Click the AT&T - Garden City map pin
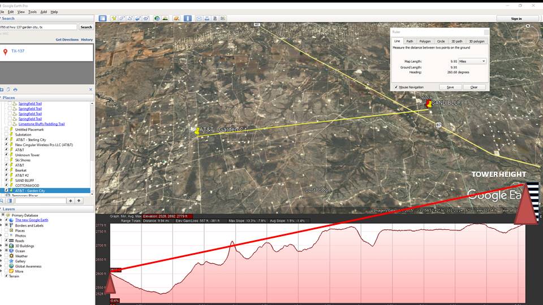This screenshot has width=543, height=305. pos(197,131)
